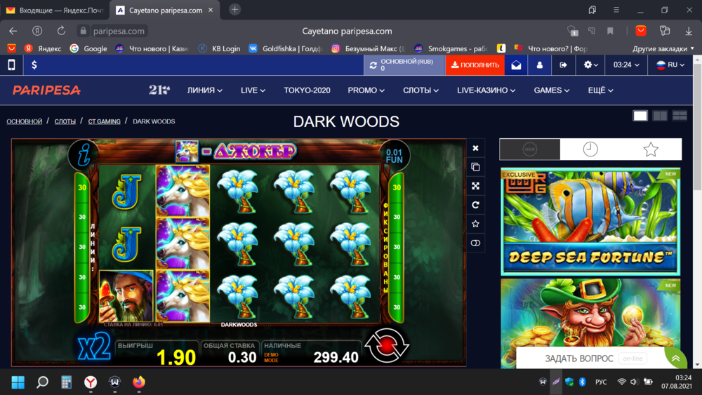The height and width of the screenshot is (395, 702).
Task: Click the 0.01 FUN denomination button
Action: (394, 156)
